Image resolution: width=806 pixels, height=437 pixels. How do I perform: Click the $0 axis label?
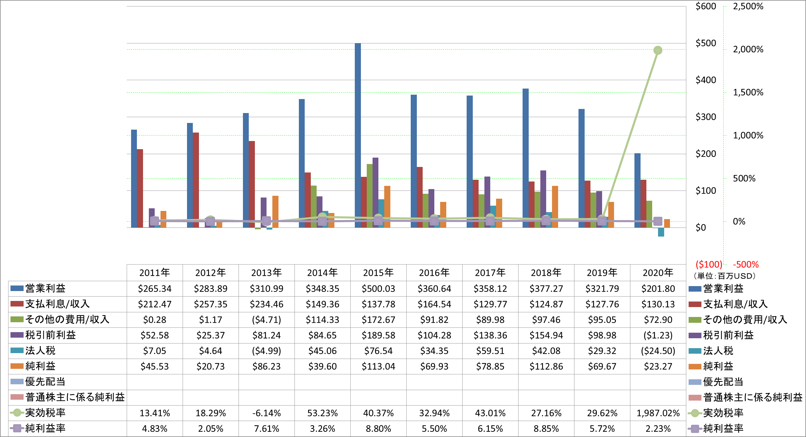[701, 227]
